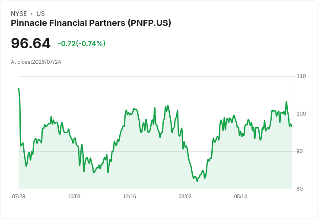318x219 pixels.
Task: Click the 07/23 date label on x-axis
Action: (x=19, y=196)
